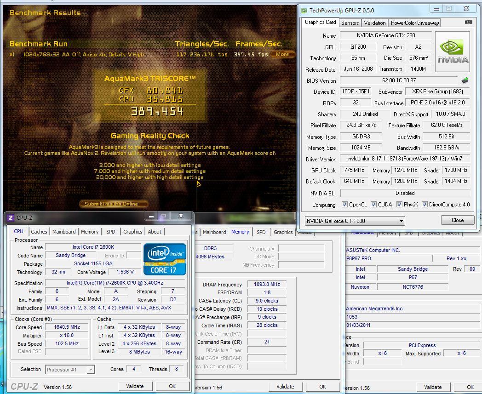Viewport: 482px width, 394px height.
Task: Minimize the front CPU-Z window
Action: coord(151,217)
